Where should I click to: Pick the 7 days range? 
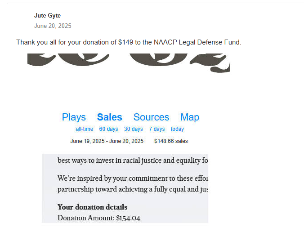(x=156, y=129)
